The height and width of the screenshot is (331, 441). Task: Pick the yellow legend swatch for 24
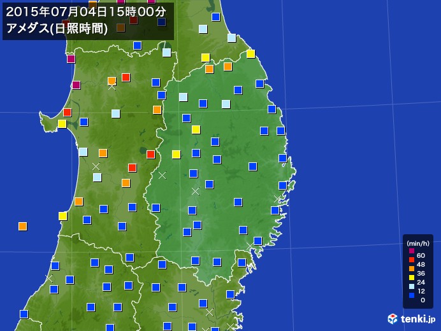pos(412,278)
